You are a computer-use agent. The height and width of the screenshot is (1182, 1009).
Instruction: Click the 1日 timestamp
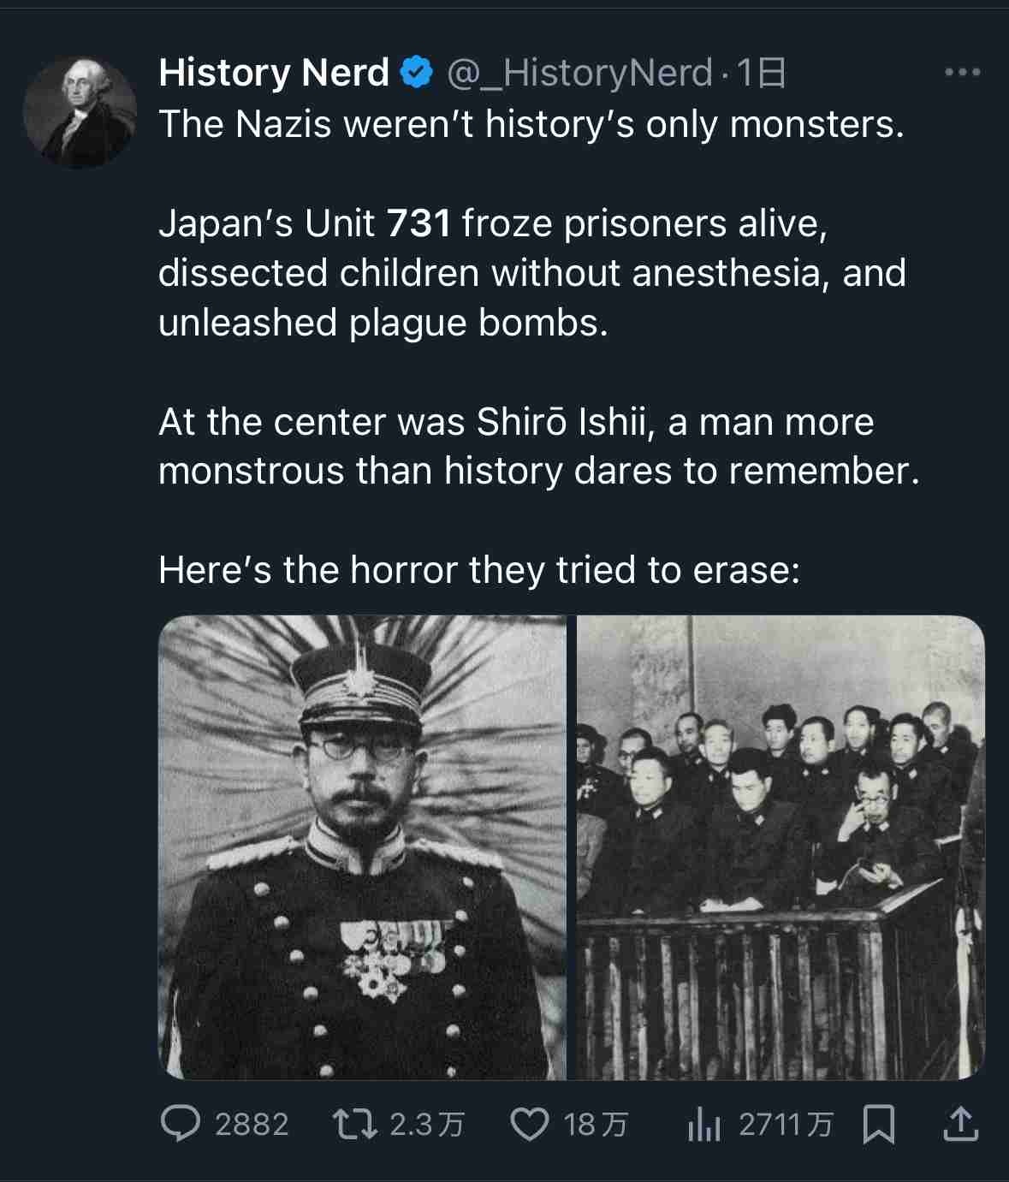(760, 74)
